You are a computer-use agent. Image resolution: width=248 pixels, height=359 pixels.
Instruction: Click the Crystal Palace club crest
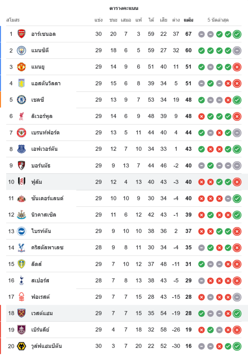coord(22,248)
